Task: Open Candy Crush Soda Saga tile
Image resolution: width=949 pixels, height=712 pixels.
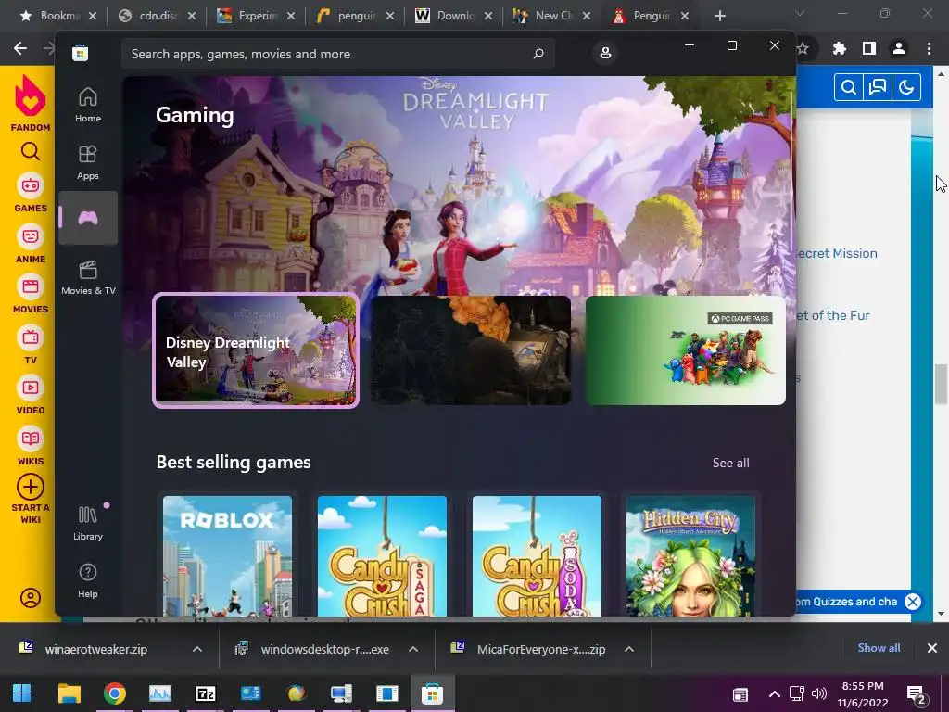Action: (x=537, y=556)
